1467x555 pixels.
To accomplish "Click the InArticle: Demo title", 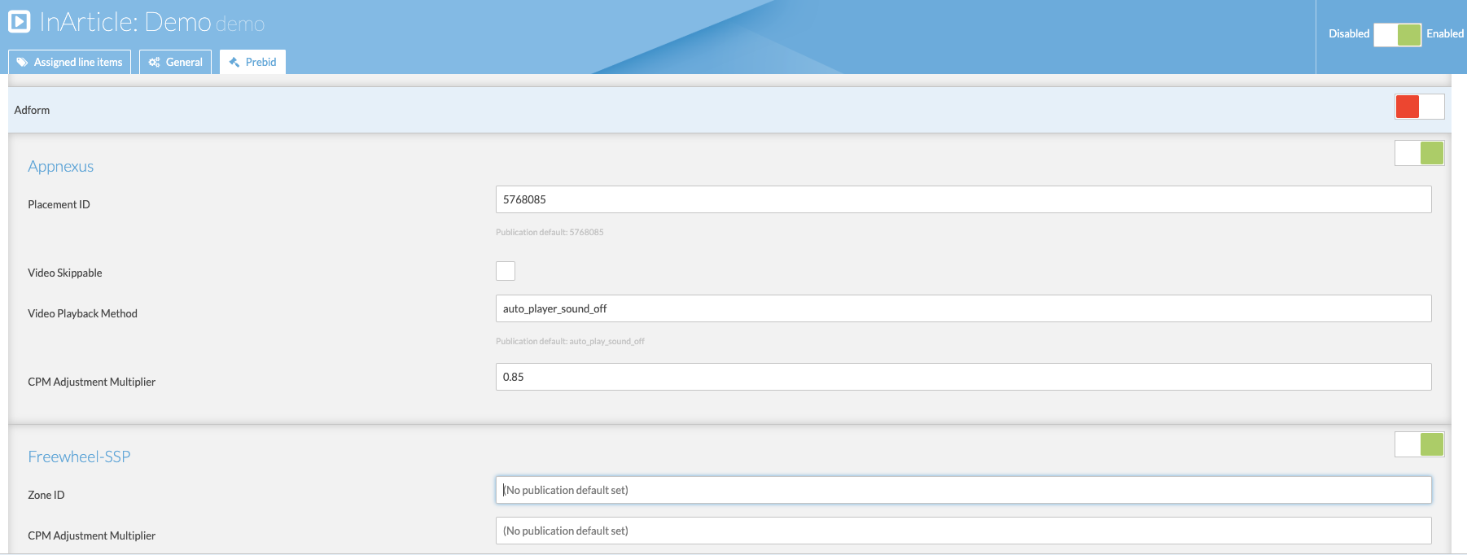I will click(x=125, y=22).
